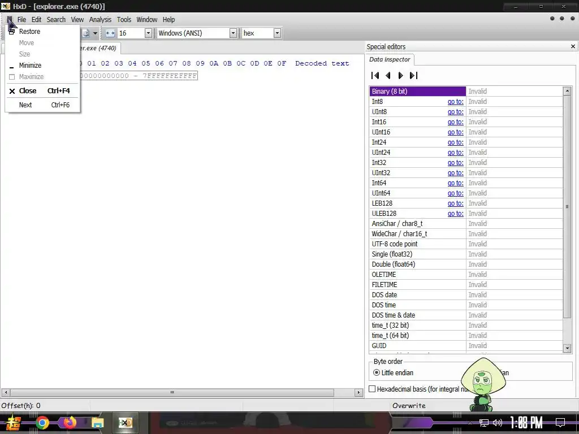Select the Single (float32) row

[466, 254]
